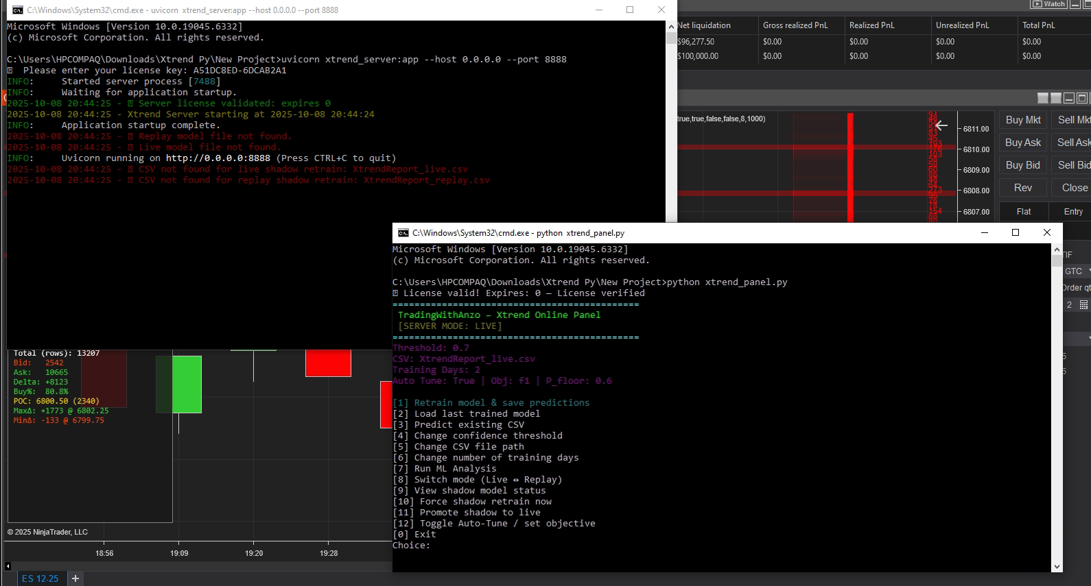This screenshot has width=1091, height=586.
Task: Click scroll-up arrow in xtrend_panel cmd window
Action: [x=1057, y=249]
